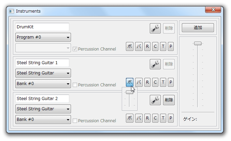This screenshot has height=141, width=231.
Task: Click the gain slider handle
Action: point(198,43)
